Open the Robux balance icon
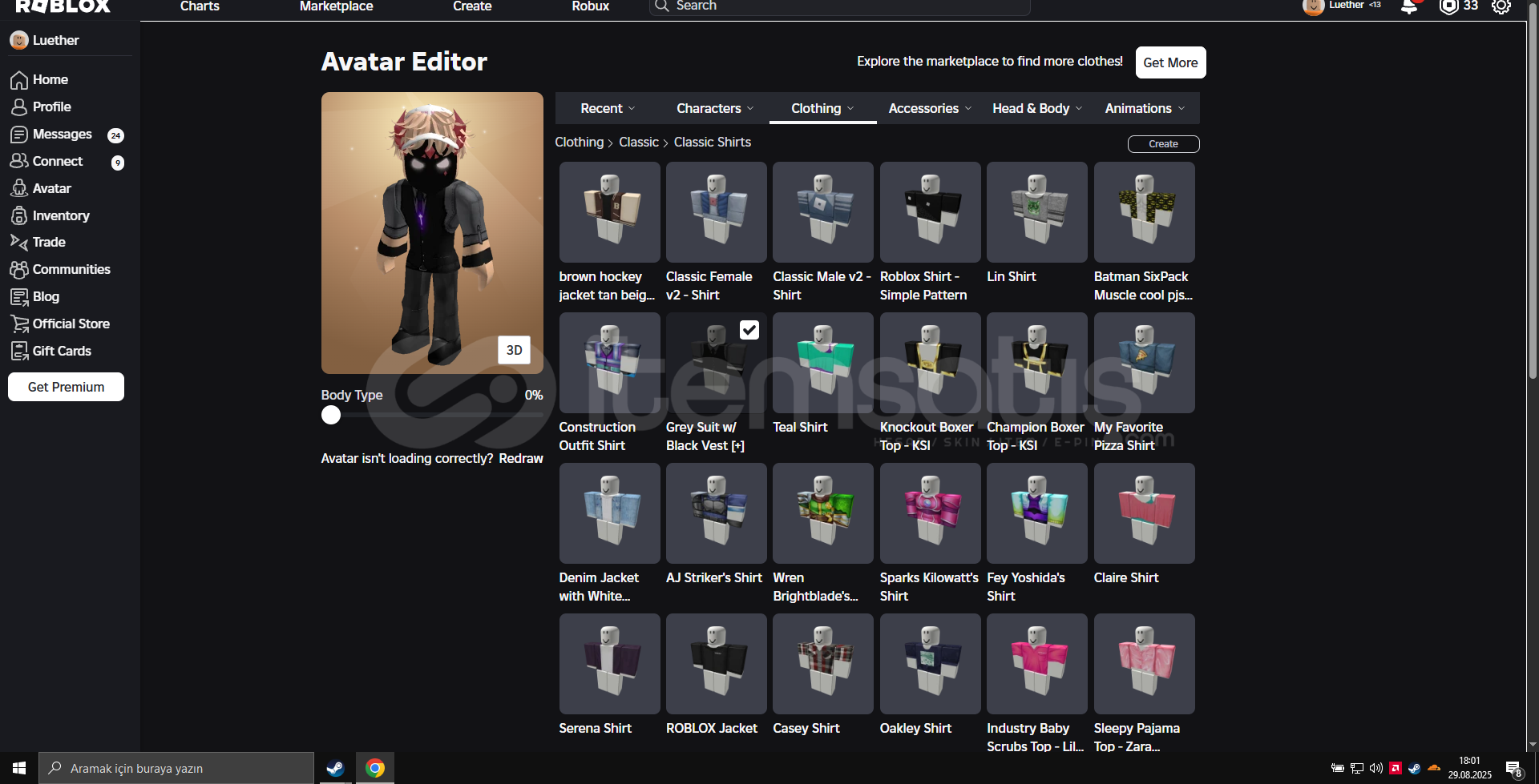 [x=1448, y=6]
